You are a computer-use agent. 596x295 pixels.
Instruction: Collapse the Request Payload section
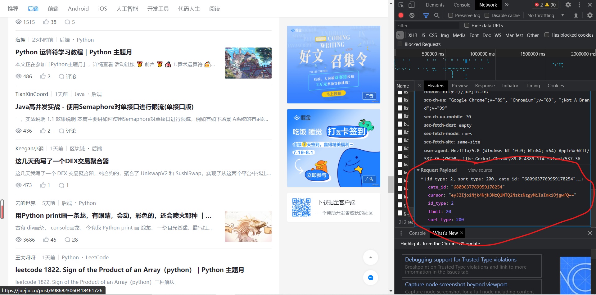(x=418, y=170)
